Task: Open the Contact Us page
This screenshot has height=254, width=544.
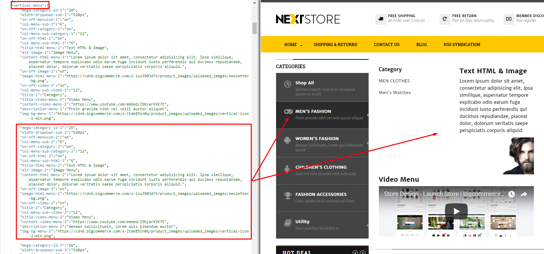Action: pos(387,44)
